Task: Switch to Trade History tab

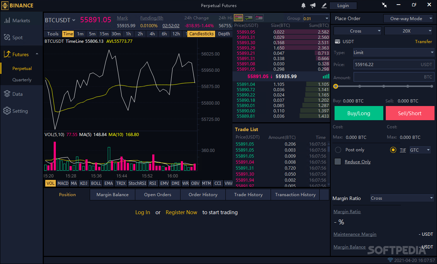Action: tap(248, 195)
